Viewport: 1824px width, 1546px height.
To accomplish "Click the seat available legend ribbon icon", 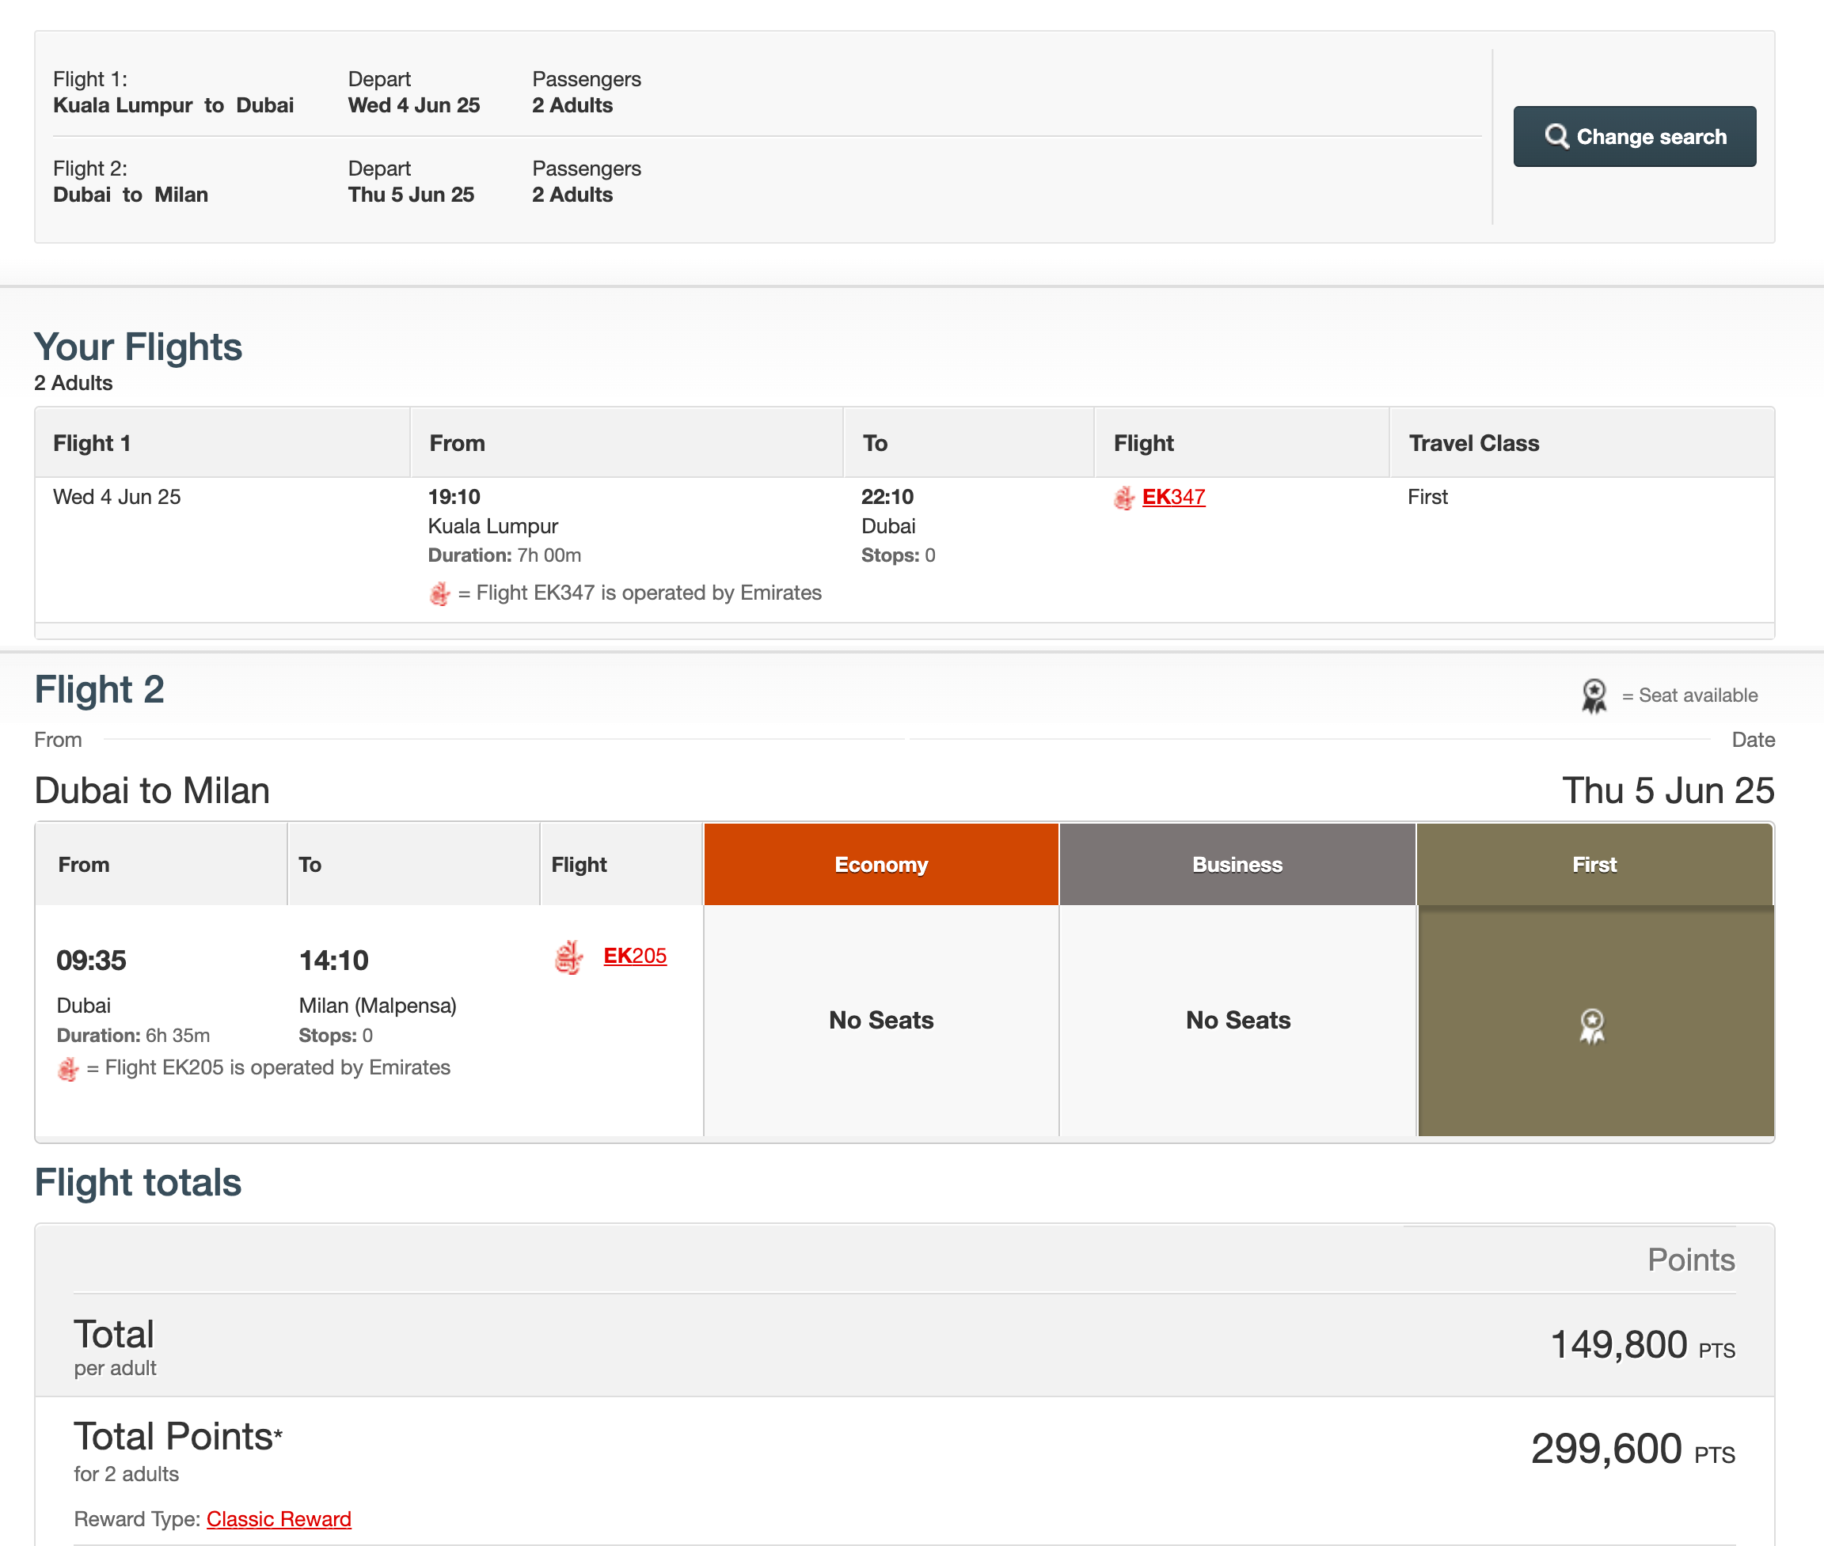I will tap(1594, 696).
